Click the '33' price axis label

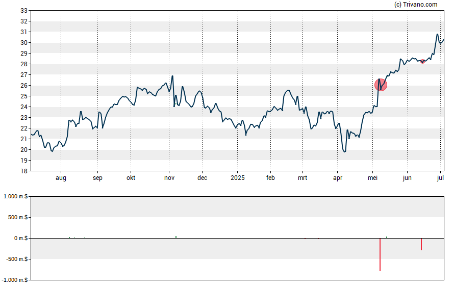(x=24, y=11)
